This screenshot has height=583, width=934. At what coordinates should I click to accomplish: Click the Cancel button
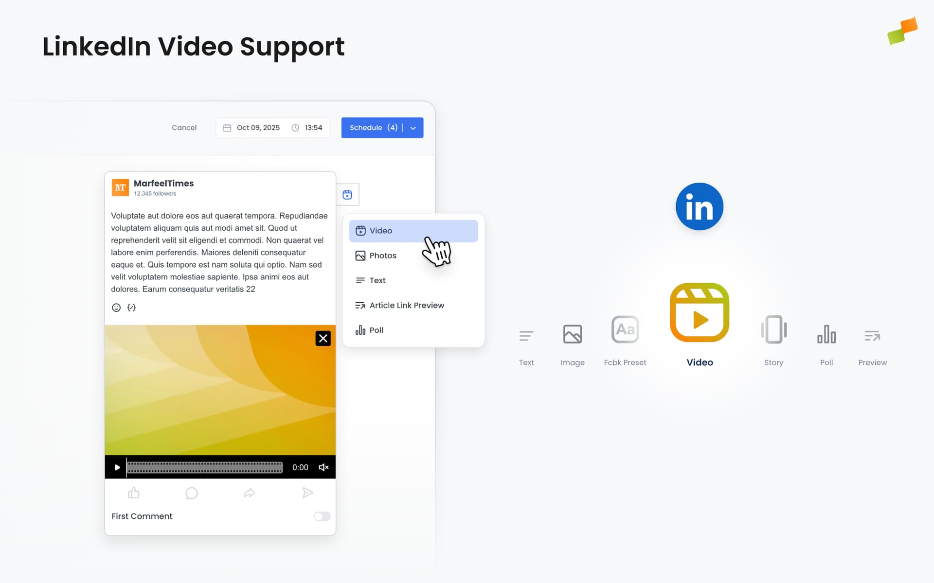[184, 128]
